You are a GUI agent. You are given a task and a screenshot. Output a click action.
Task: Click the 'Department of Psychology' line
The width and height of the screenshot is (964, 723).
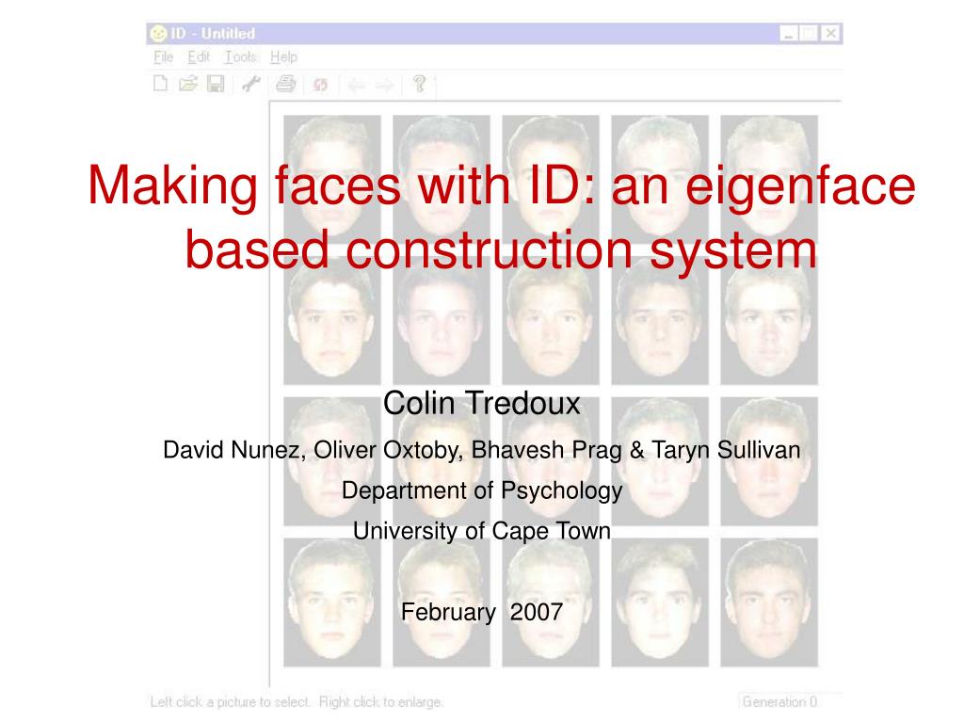coord(482,490)
